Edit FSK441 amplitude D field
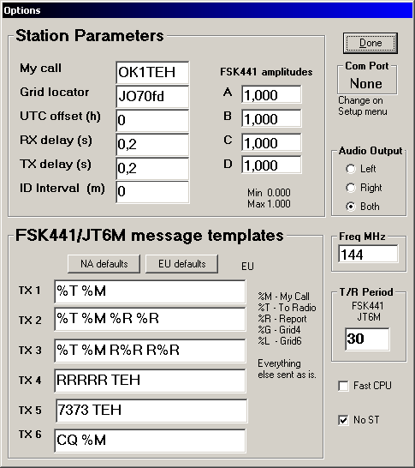 pyautogui.click(x=271, y=165)
